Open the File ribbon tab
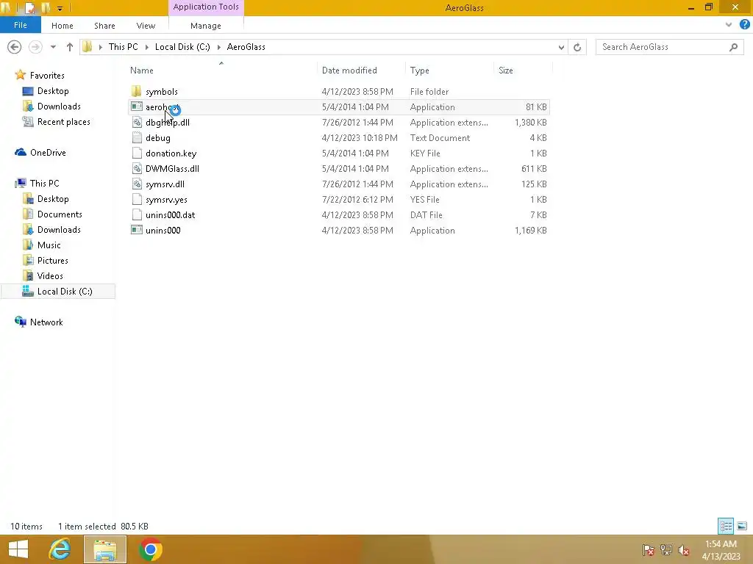Screen dimensions: 753x564 [x=20, y=25]
